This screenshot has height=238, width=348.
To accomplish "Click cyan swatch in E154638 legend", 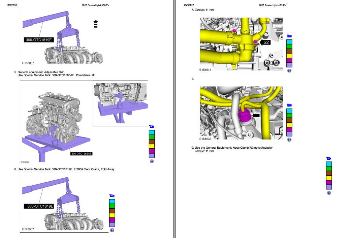I will pos(289,111).
